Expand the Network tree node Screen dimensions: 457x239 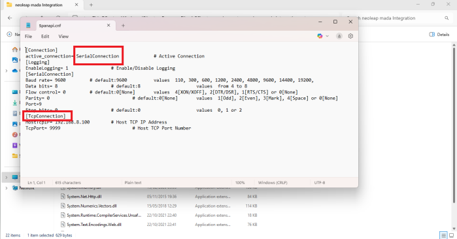(x=7, y=188)
